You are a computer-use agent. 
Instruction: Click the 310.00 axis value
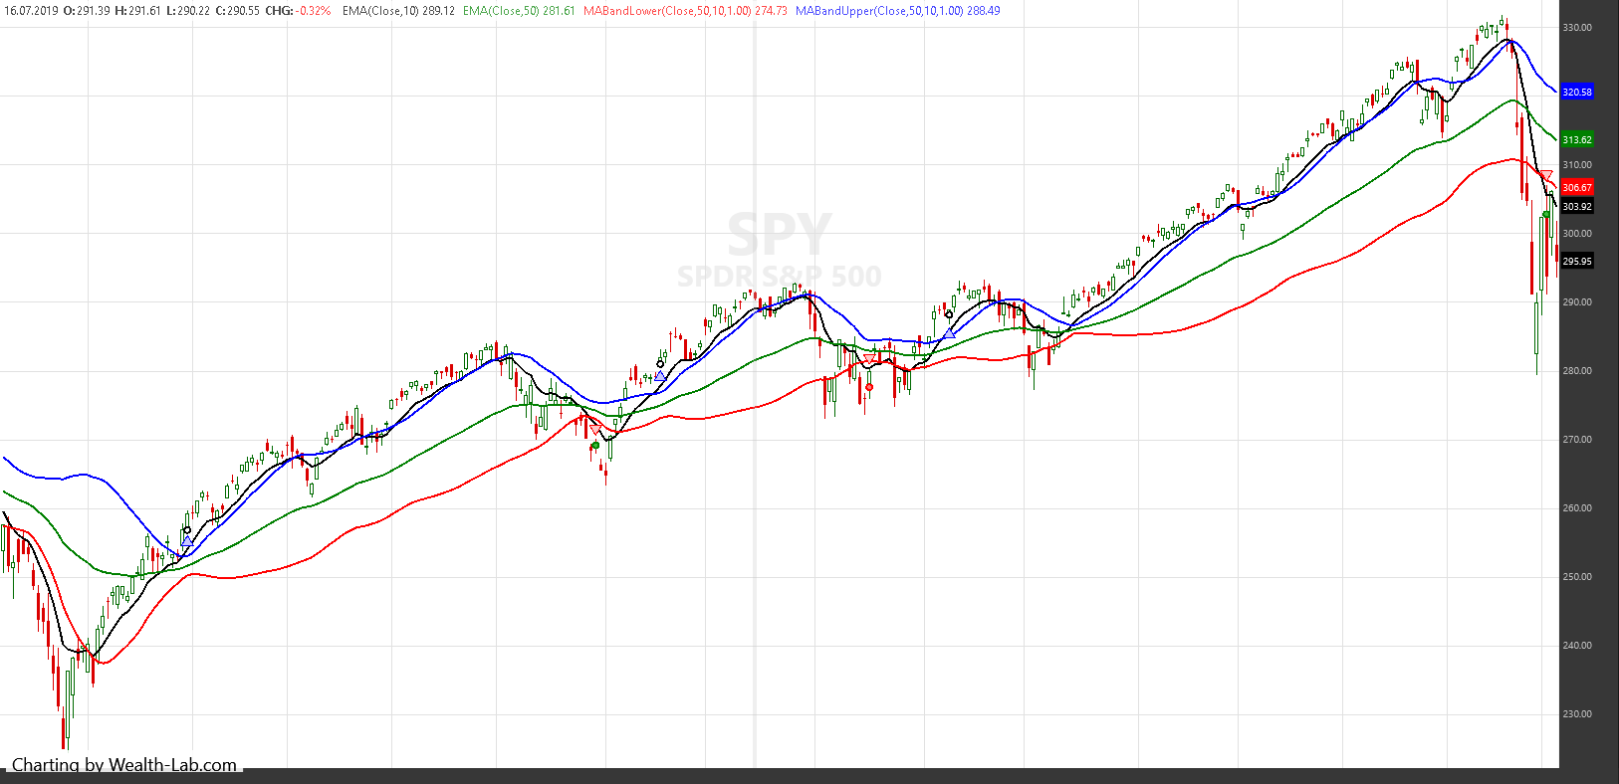1577,165
